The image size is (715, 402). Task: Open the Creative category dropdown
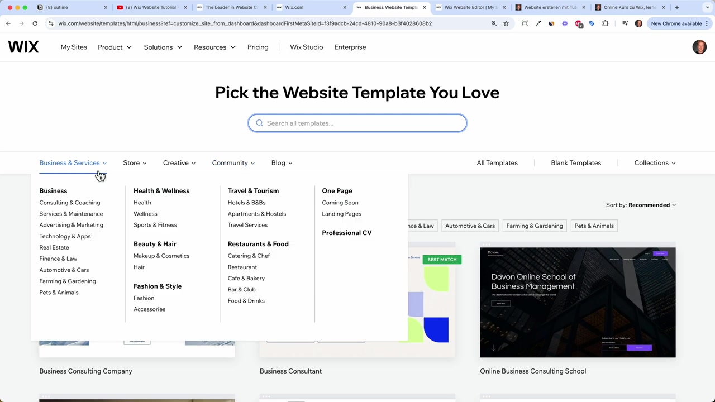[x=179, y=163]
